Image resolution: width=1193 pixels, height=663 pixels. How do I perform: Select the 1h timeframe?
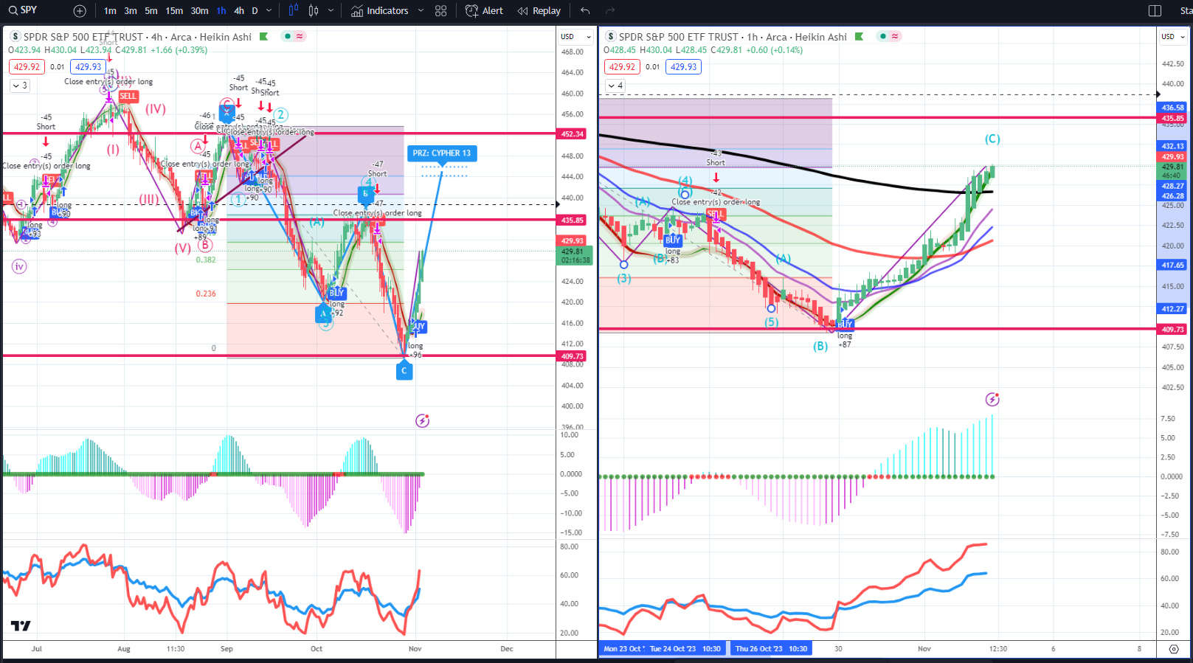[221, 11]
